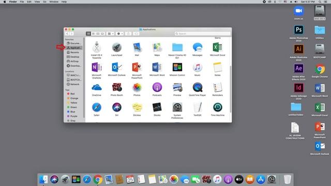The height and width of the screenshot is (186, 331).
Task: Select Messages app in Finder window
Action: (198, 48)
